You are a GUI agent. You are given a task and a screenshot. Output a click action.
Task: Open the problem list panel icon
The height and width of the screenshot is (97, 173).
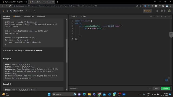pyautogui.click(x=7, y=11)
